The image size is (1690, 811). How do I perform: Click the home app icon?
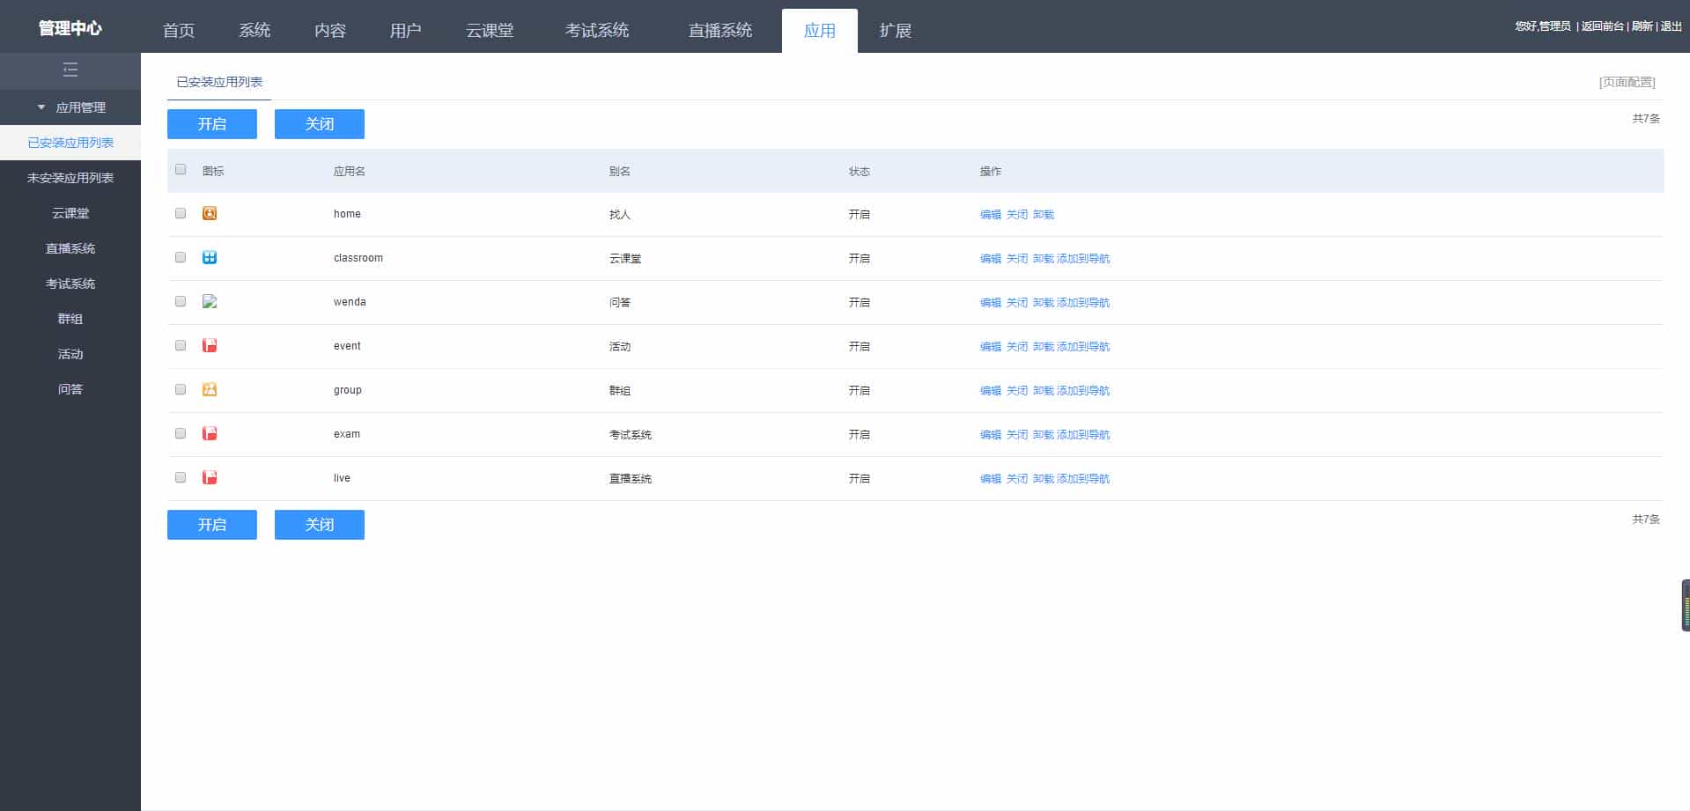tap(210, 213)
